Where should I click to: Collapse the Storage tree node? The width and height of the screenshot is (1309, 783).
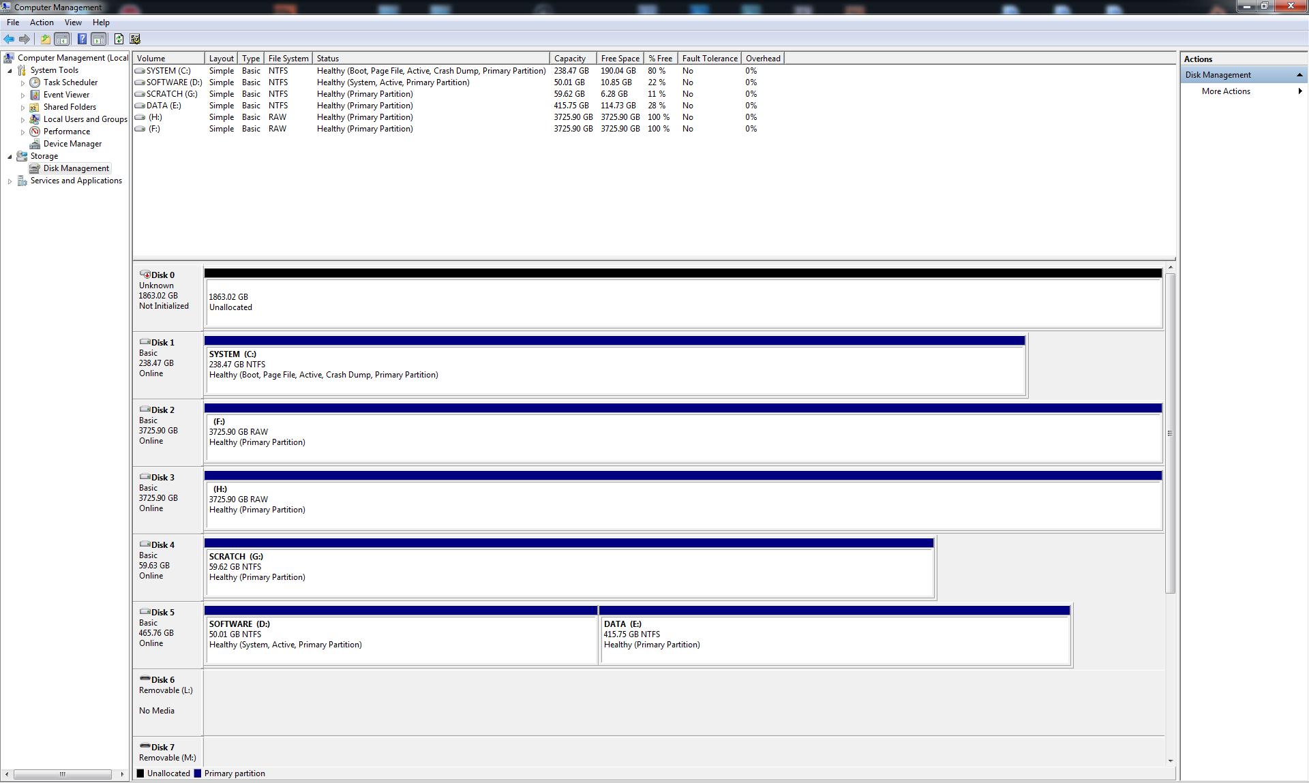click(10, 157)
